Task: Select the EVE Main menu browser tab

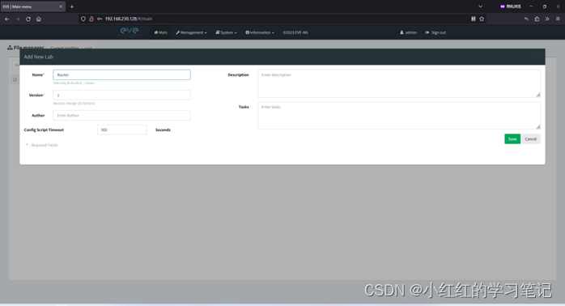Action: (32, 6)
